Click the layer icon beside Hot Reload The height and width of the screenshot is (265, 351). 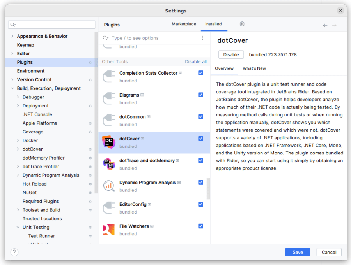point(90,184)
